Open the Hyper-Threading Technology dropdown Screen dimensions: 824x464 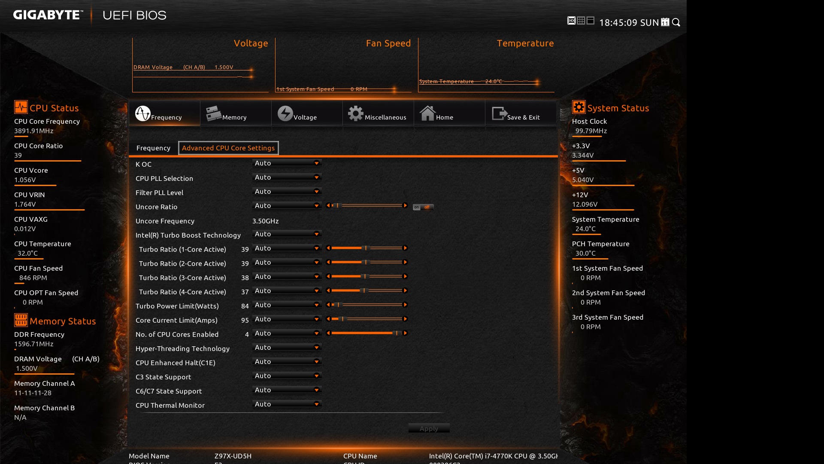click(x=287, y=348)
